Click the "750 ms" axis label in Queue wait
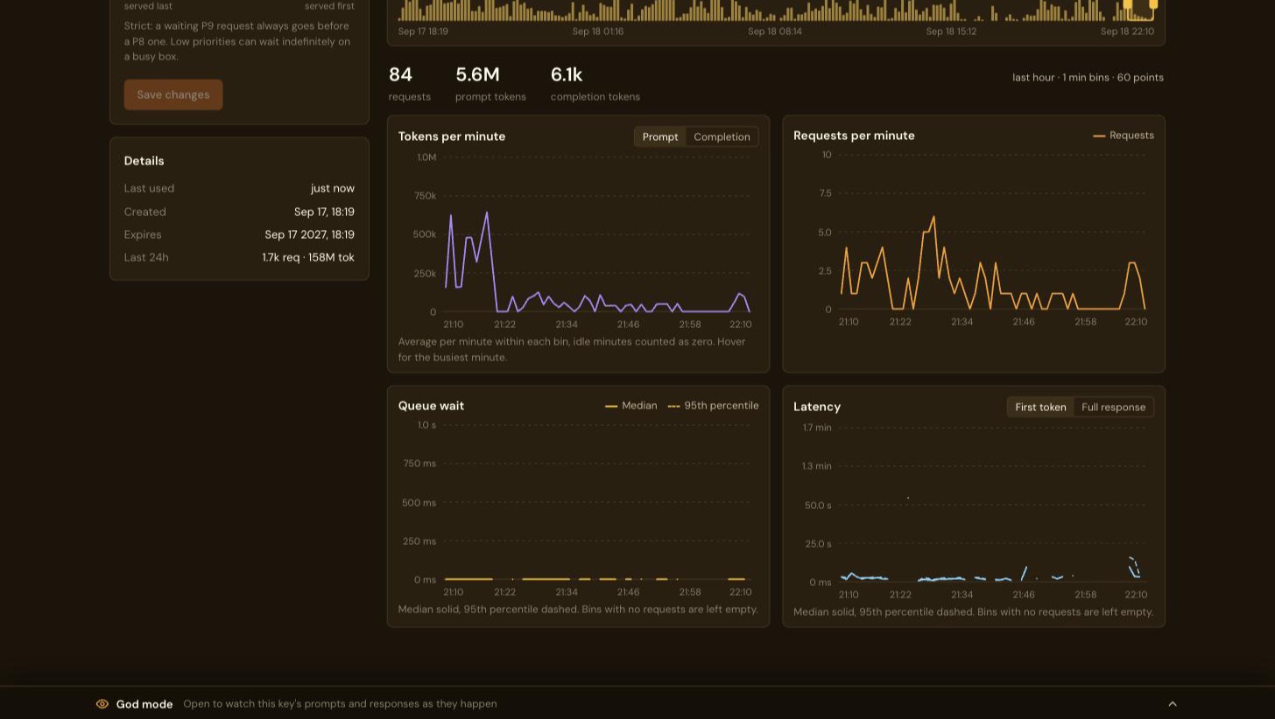The image size is (1275, 719). [x=419, y=464]
